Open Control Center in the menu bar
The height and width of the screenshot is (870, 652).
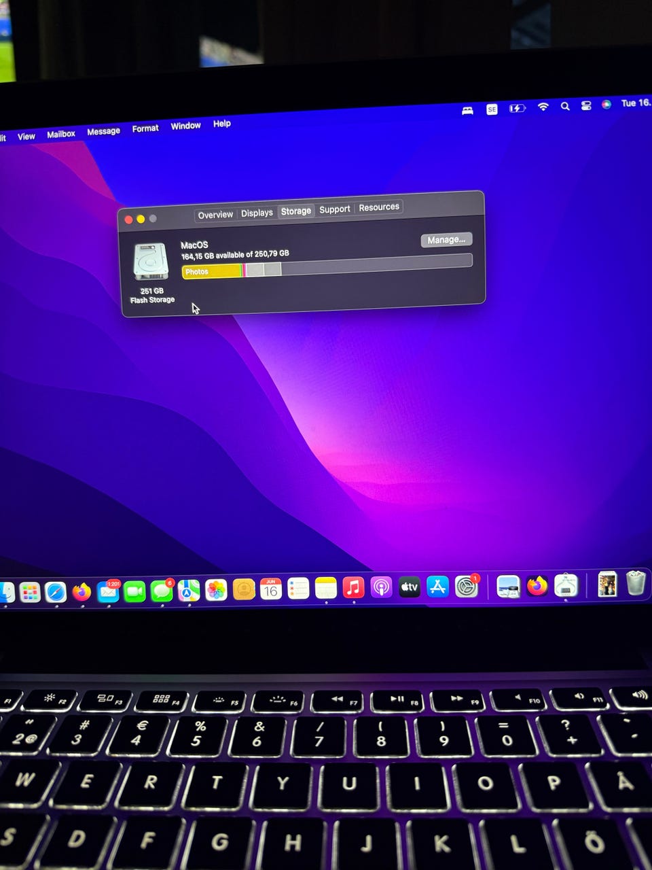point(586,105)
